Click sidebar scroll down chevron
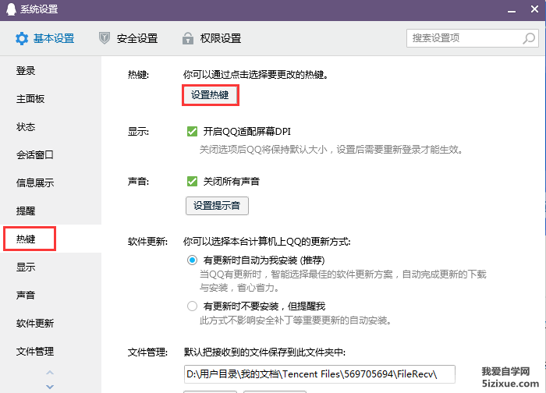546x393 pixels. click(x=50, y=387)
